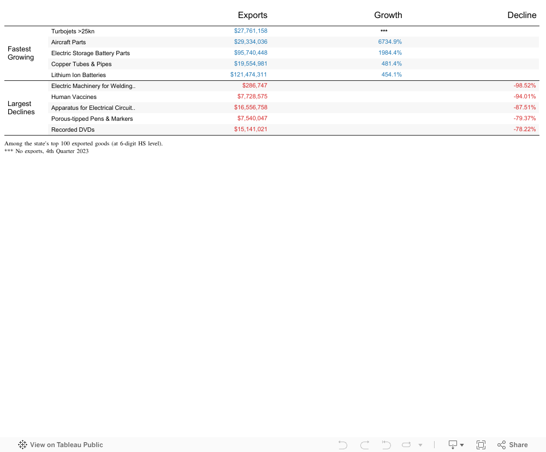The width and height of the screenshot is (546, 452).
Task: Click the Refresh data icon
Action: [407, 445]
